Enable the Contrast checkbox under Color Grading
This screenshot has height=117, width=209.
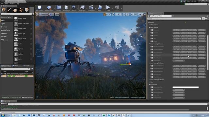tap(152, 33)
